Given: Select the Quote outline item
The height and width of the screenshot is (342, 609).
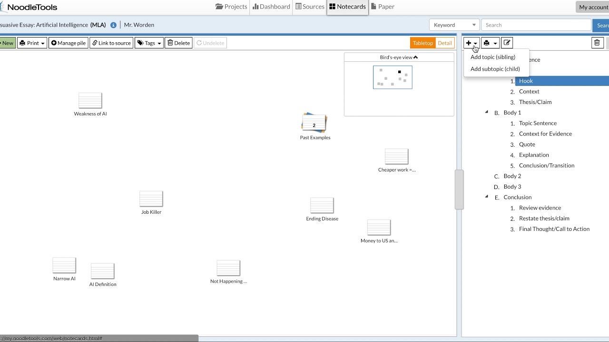Looking at the screenshot, I should pos(527,144).
